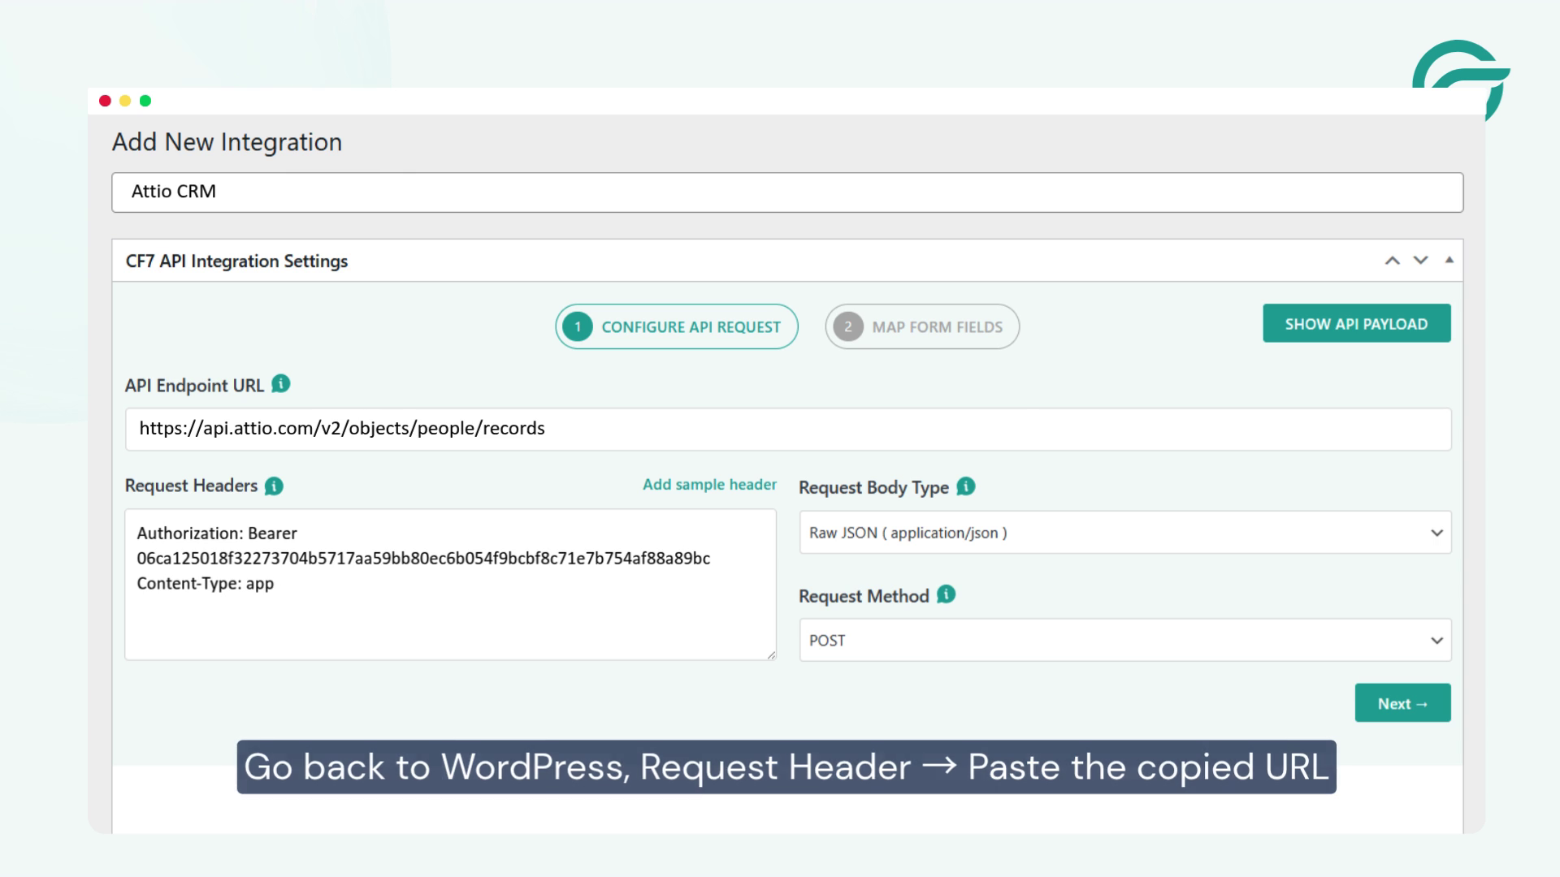Click the Next button

pos(1402,703)
